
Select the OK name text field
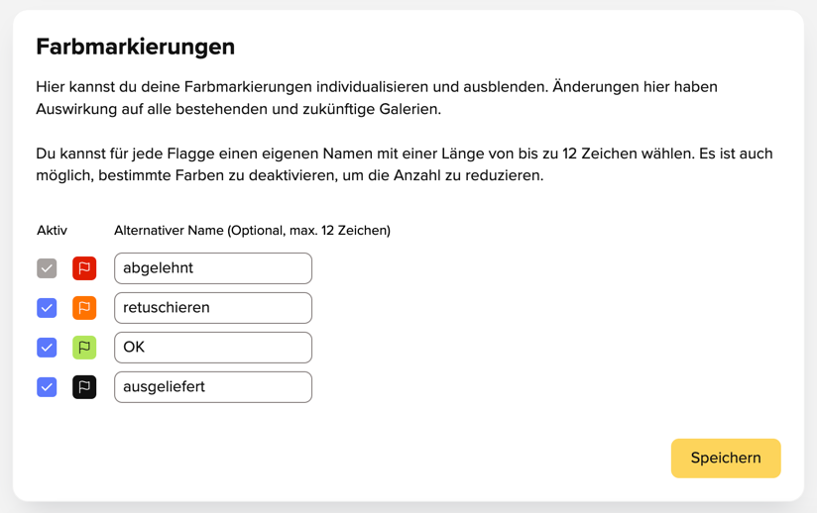coord(213,348)
